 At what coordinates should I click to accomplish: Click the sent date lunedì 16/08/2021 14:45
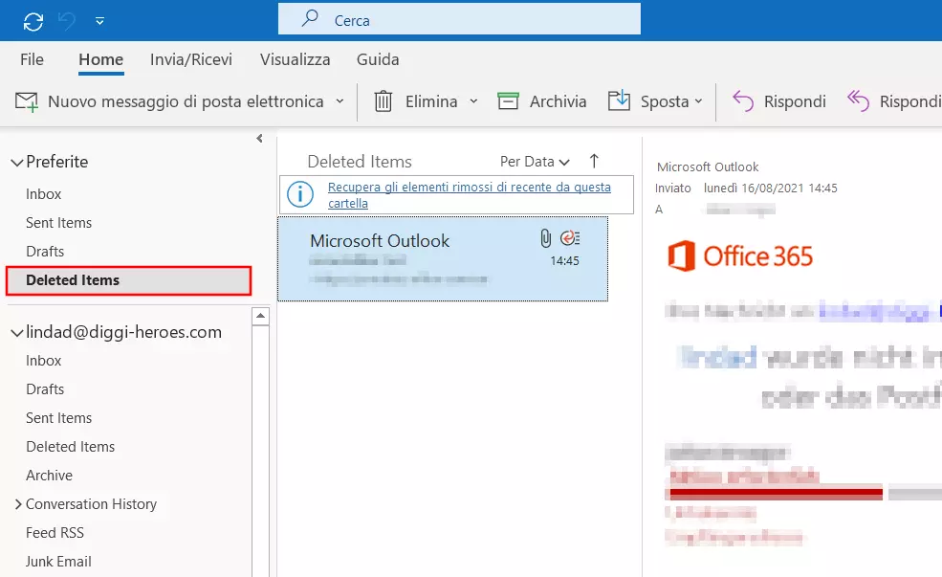point(770,189)
